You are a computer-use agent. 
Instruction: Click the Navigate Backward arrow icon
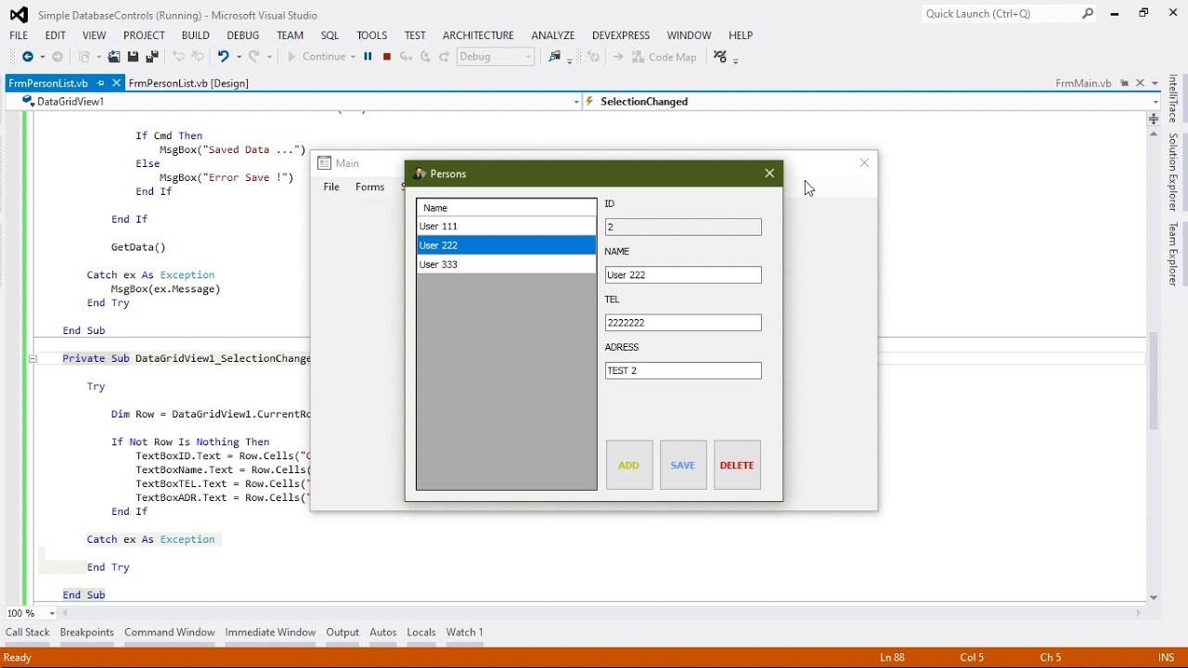[x=27, y=57]
